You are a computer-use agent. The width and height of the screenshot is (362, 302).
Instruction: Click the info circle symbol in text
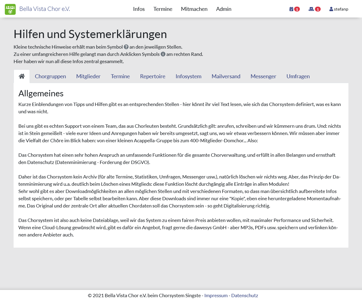[163, 54]
